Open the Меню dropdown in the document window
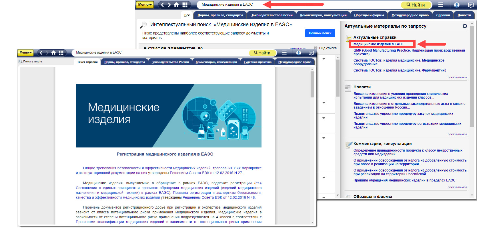 click(x=26, y=53)
